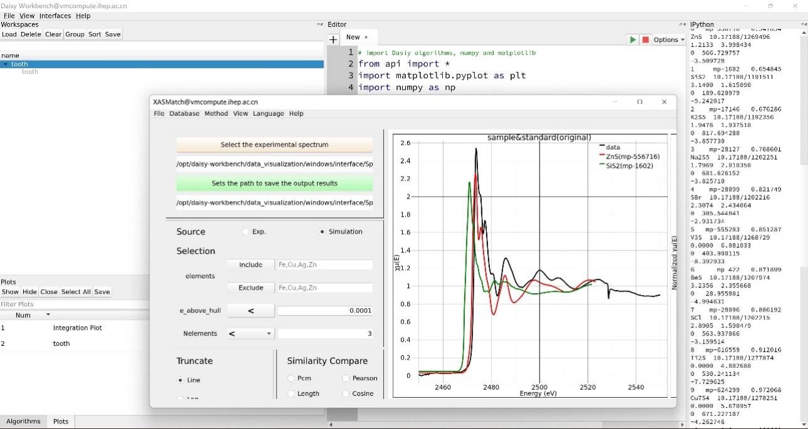The image size is (808, 429).
Task: Stop execution with the red square icon
Action: tap(645, 39)
